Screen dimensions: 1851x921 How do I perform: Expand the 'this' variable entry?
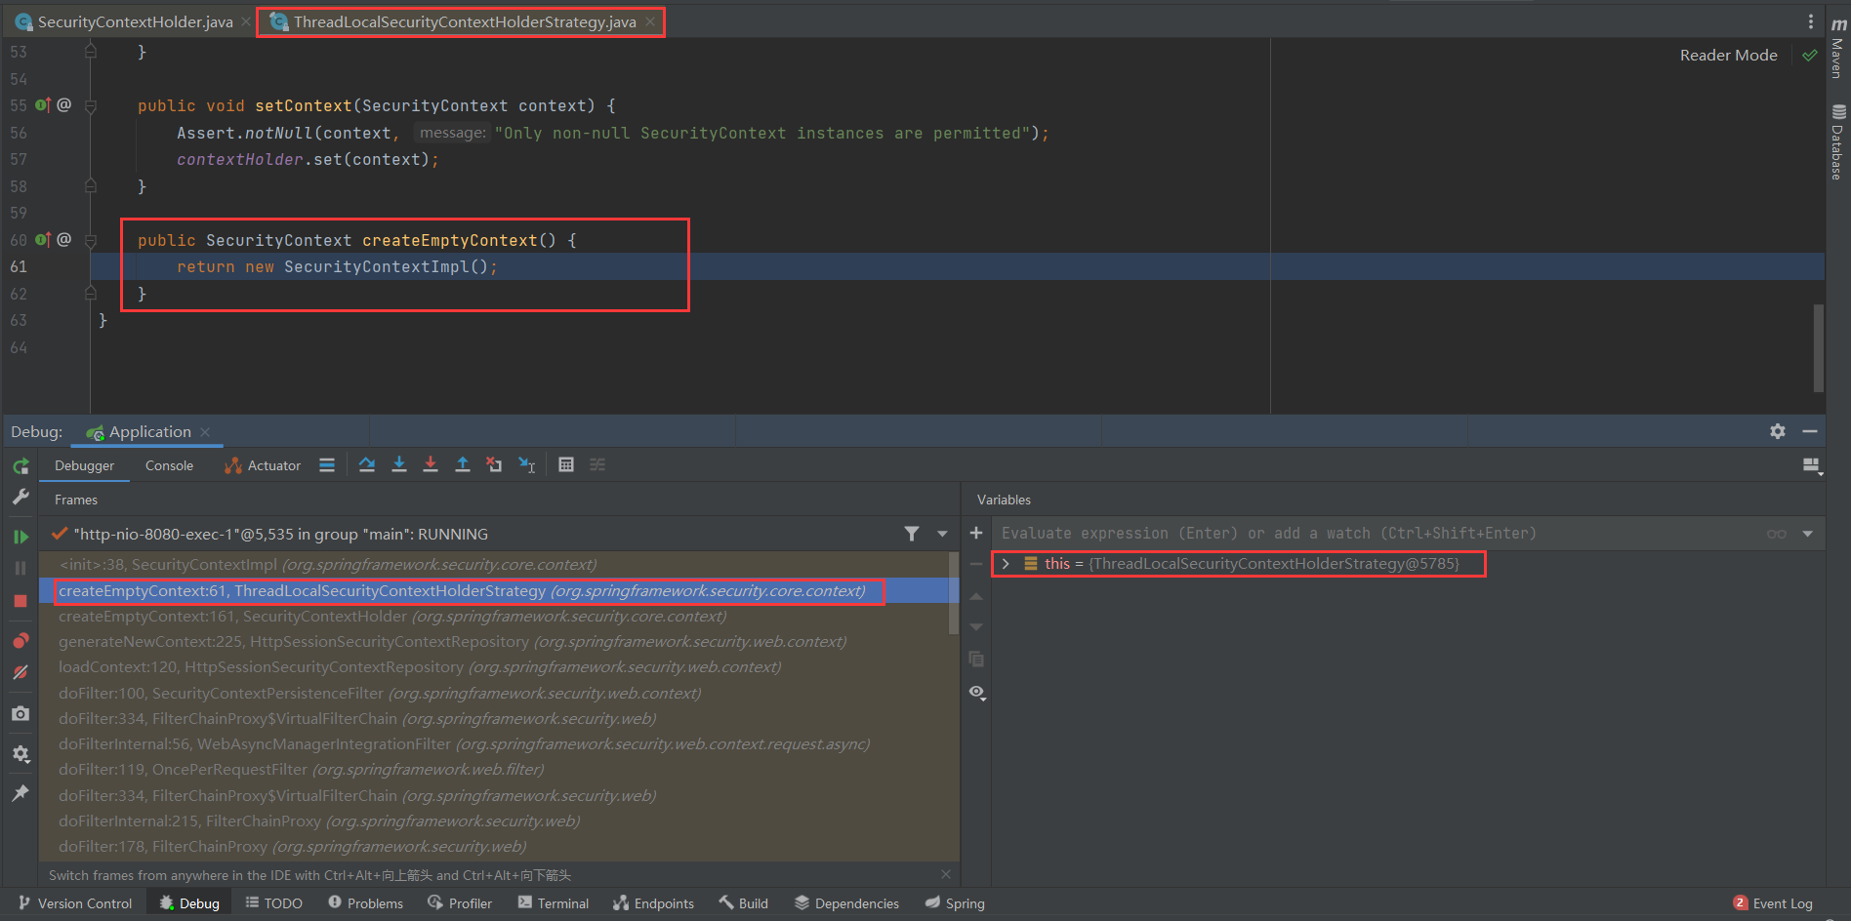[1005, 563]
